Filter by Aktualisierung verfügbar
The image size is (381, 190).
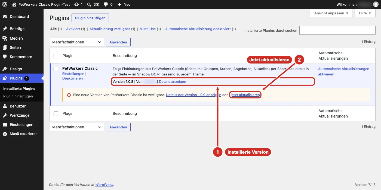(x=110, y=29)
